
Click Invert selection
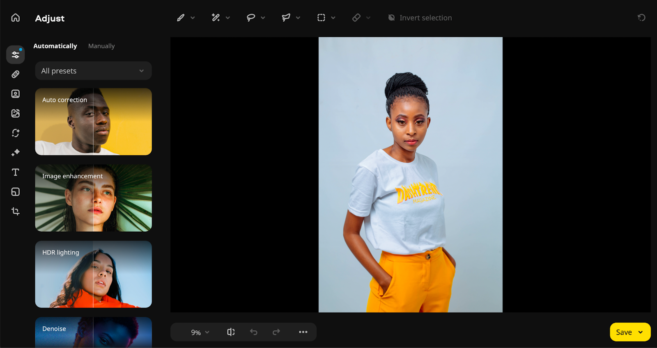pyautogui.click(x=420, y=18)
